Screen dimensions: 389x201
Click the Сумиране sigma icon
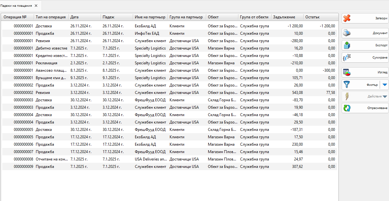pos(347,58)
